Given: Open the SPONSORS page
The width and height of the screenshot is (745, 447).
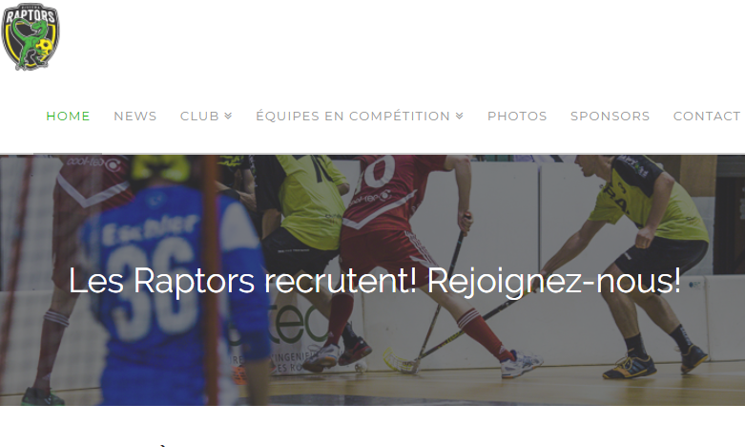Looking at the screenshot, I should click(x=610, y=116).
